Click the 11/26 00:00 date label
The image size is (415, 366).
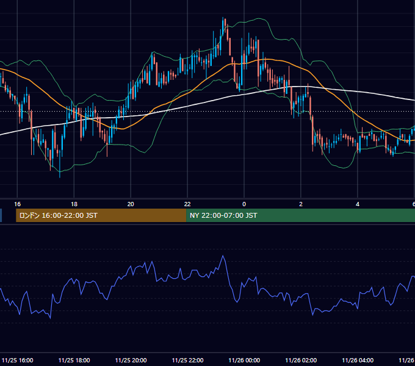click(244, 360)
